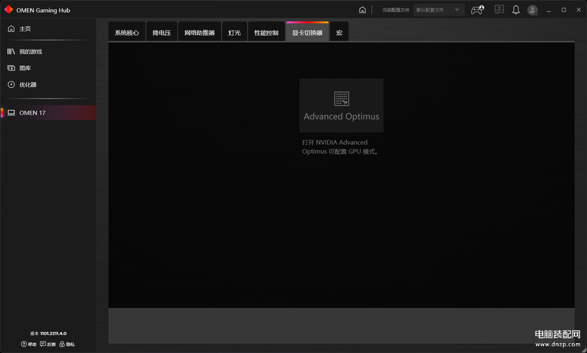Viewport: 587px width, 353px height.
Task: Open the monitor display icon in title bar
Action: pos(499,10)
